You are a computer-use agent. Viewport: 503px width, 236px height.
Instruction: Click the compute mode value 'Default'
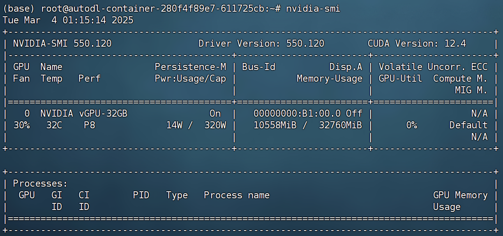(x=469, y=125)
